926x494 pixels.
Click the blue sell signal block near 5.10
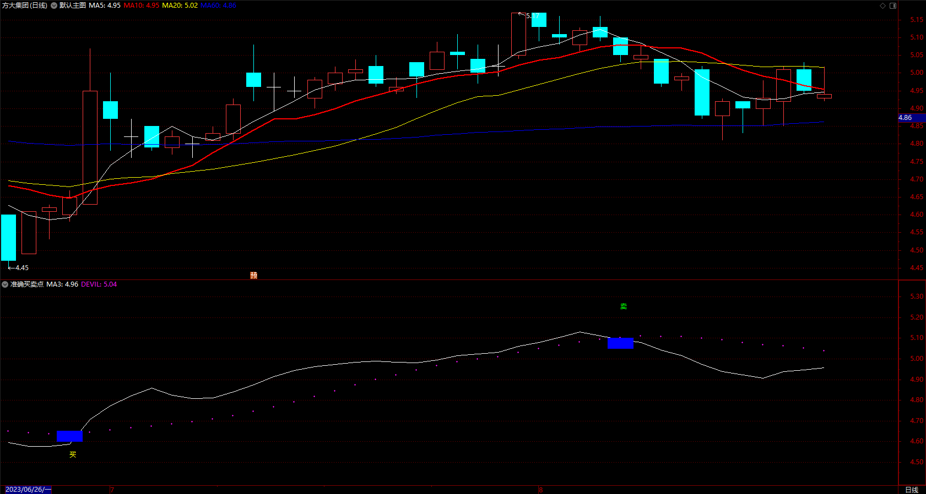[620, 343]
